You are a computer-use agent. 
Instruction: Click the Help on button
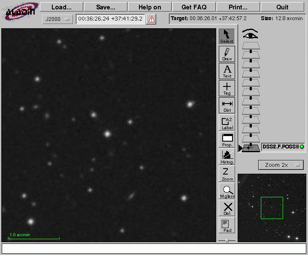(x=150, y=7)
